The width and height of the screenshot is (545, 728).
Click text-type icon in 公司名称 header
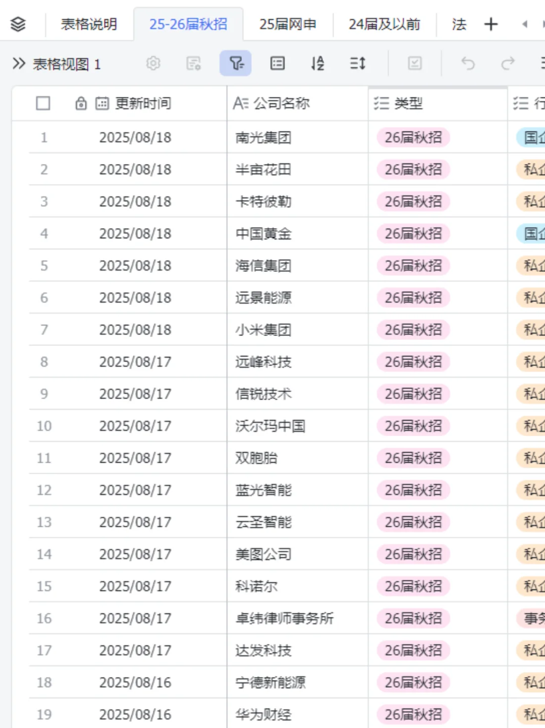241,103
